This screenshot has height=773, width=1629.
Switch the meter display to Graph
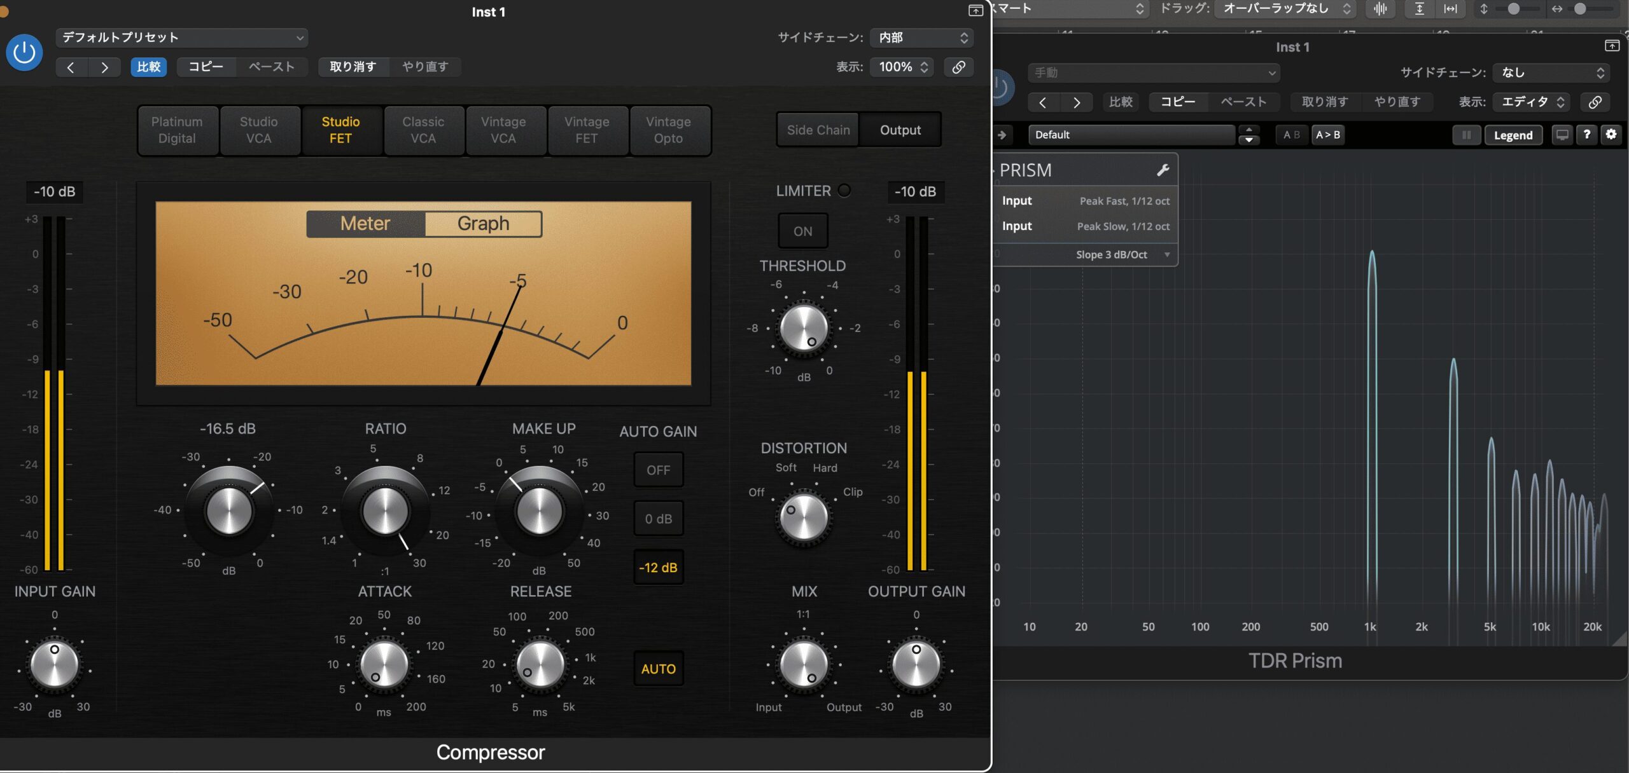pyautogui.click(x=483, y=224)
